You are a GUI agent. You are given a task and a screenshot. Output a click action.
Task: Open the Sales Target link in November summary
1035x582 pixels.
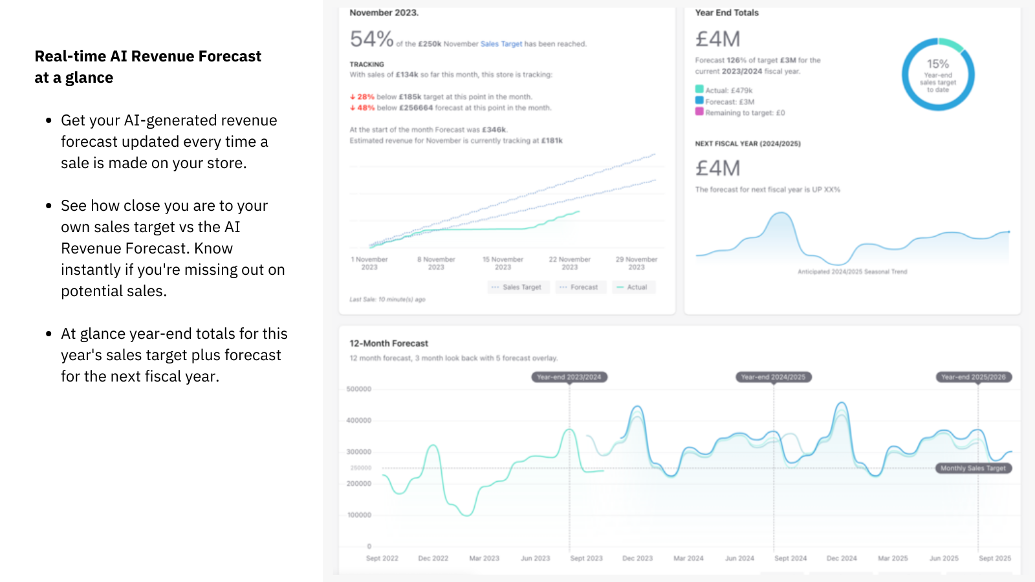pos(501,44)
